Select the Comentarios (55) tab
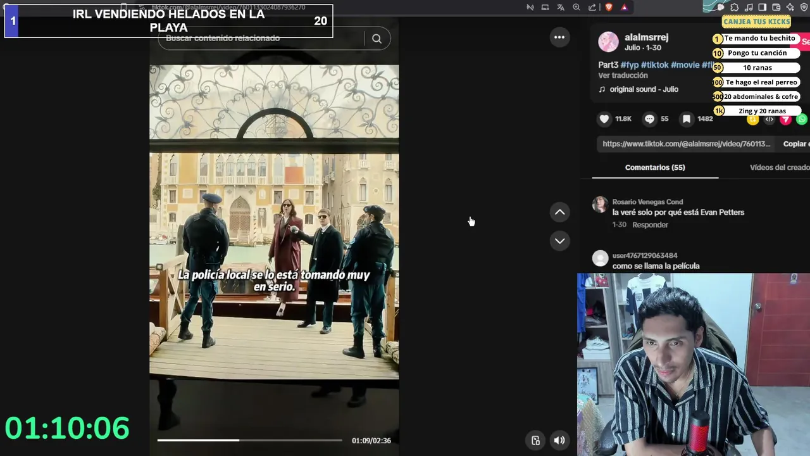Image resolution: width=810 pixels, height=456 pixels. pyautogui.click(x=655, y=167)
